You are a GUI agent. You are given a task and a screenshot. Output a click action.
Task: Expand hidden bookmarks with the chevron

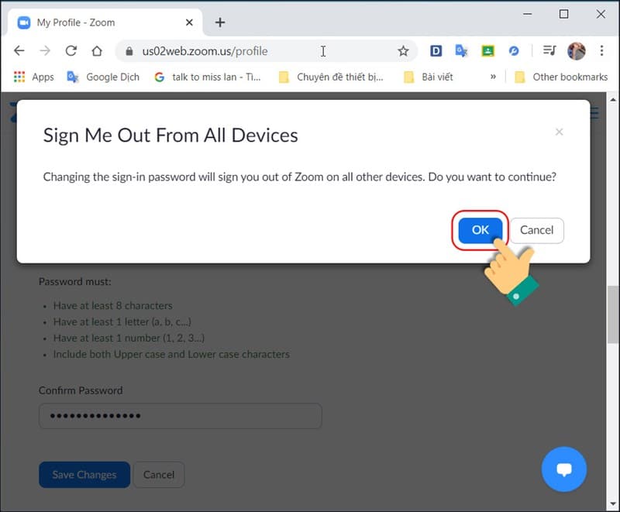point(493,77)
